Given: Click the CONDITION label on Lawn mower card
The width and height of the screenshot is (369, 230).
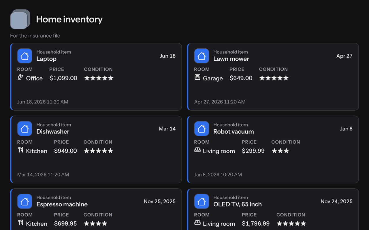Looking at the screenshot, I should [273, 69].
